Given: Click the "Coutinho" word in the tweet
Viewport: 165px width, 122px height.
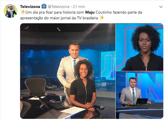Looking at the screenshot, I should point(104,12).
